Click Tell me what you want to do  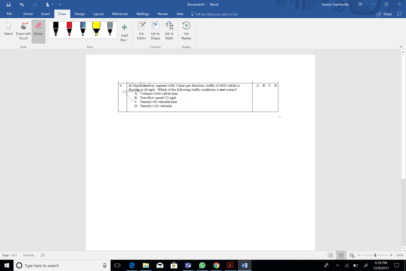click(x=214, y=13)
